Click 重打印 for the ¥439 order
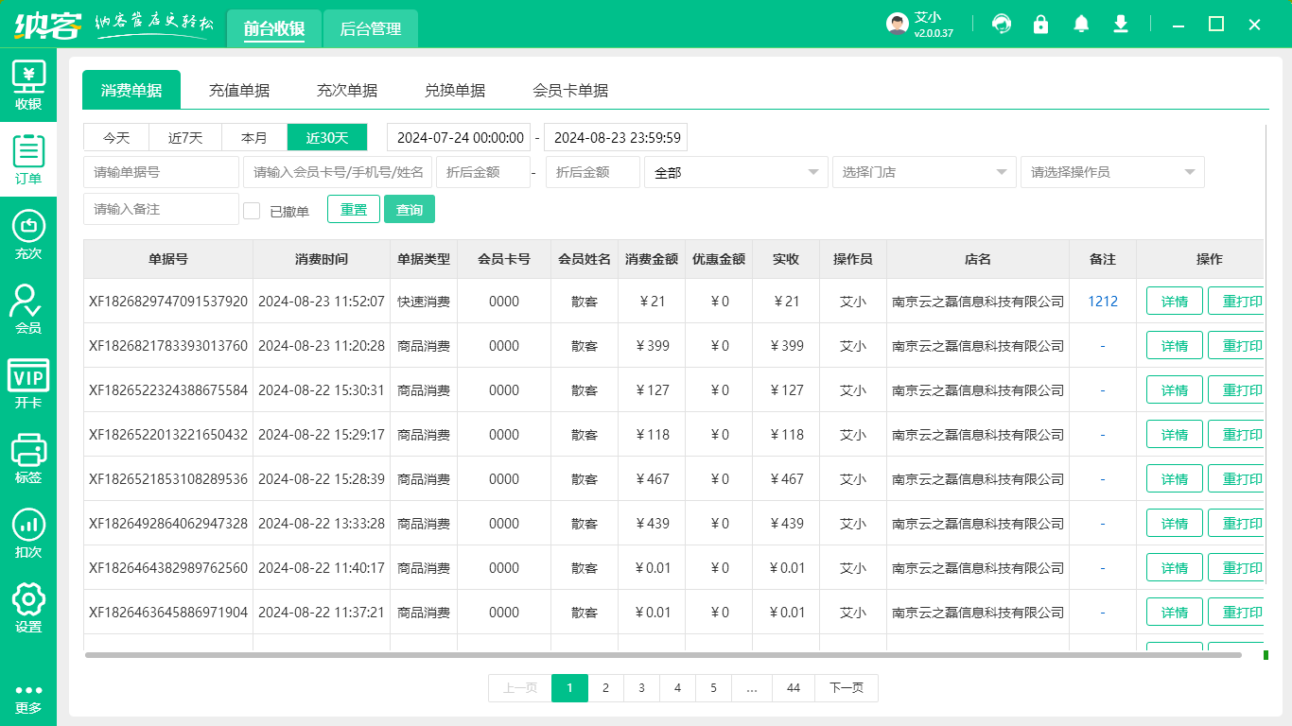 (x=1236, y=523)
